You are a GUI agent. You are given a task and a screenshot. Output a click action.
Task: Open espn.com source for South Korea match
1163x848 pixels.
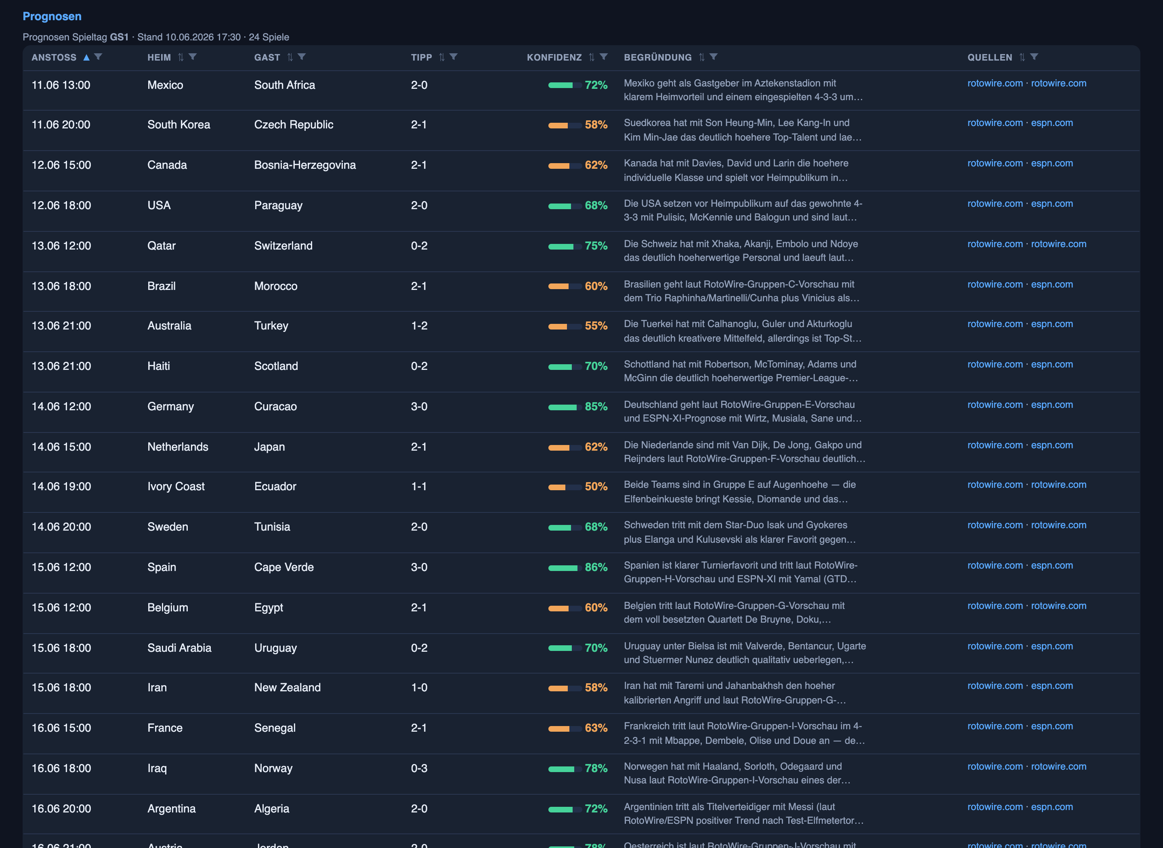(1052, 123)
